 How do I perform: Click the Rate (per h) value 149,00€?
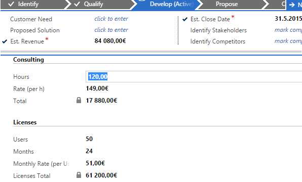click(x=97, y=88)
